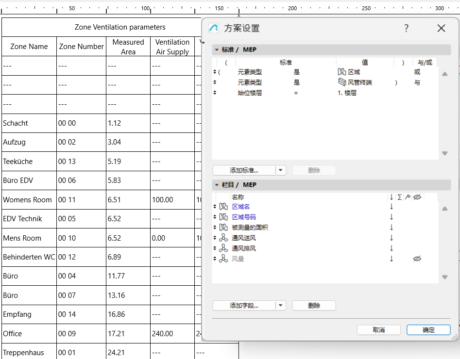Click 或 operator in first criteria row

coord(417,72)
